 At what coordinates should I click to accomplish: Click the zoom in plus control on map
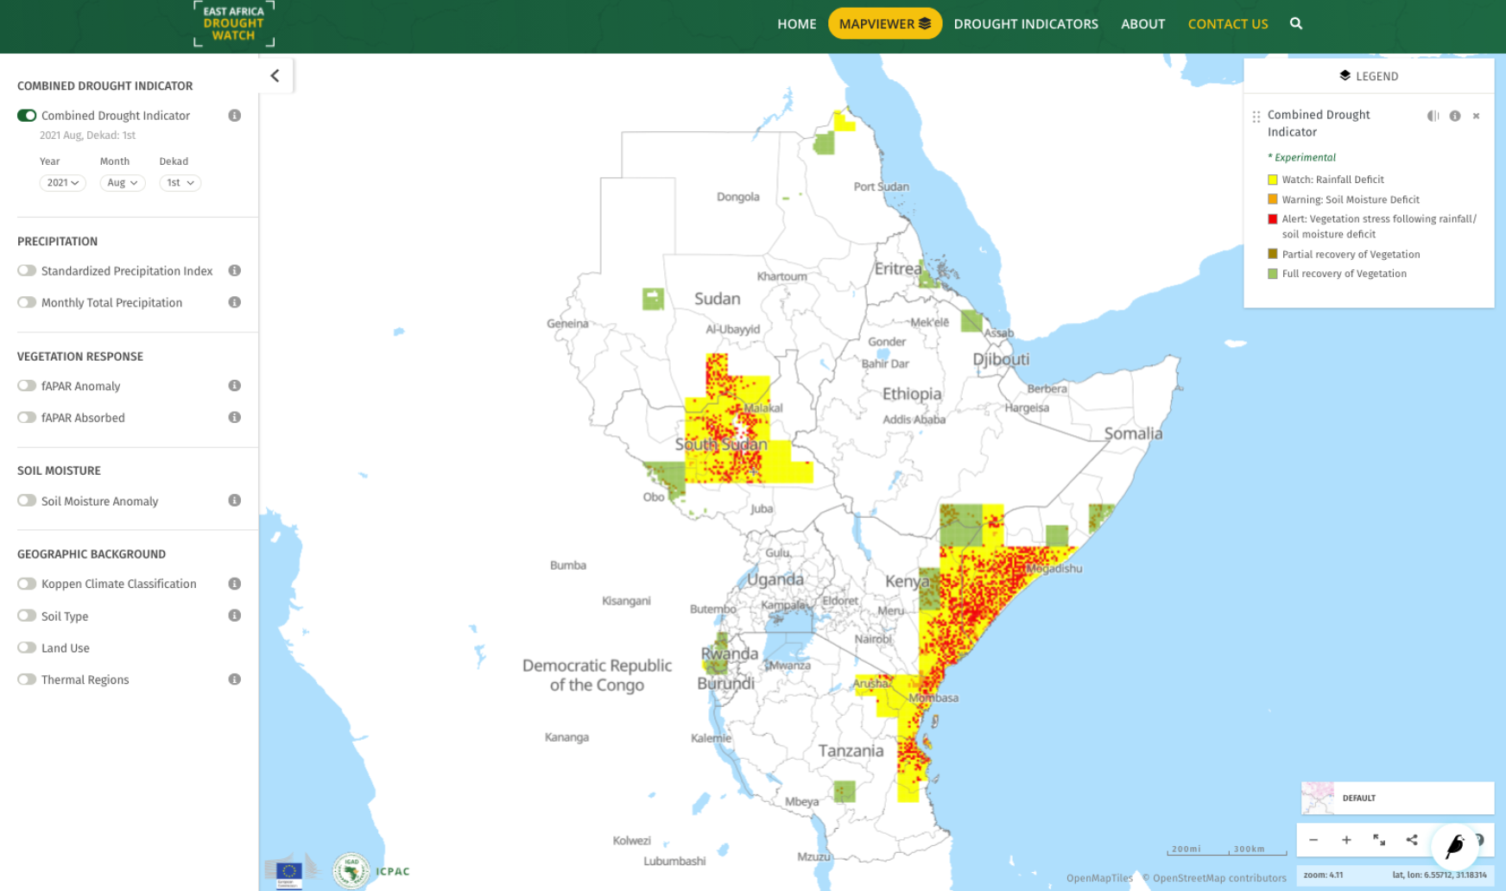1346,840
